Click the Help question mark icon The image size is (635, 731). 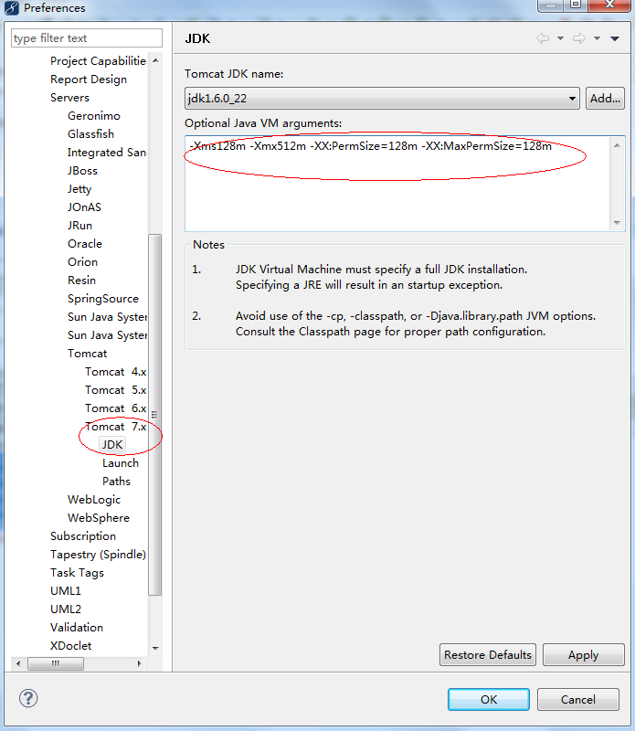pyautogui.click(x=28, y=698)
